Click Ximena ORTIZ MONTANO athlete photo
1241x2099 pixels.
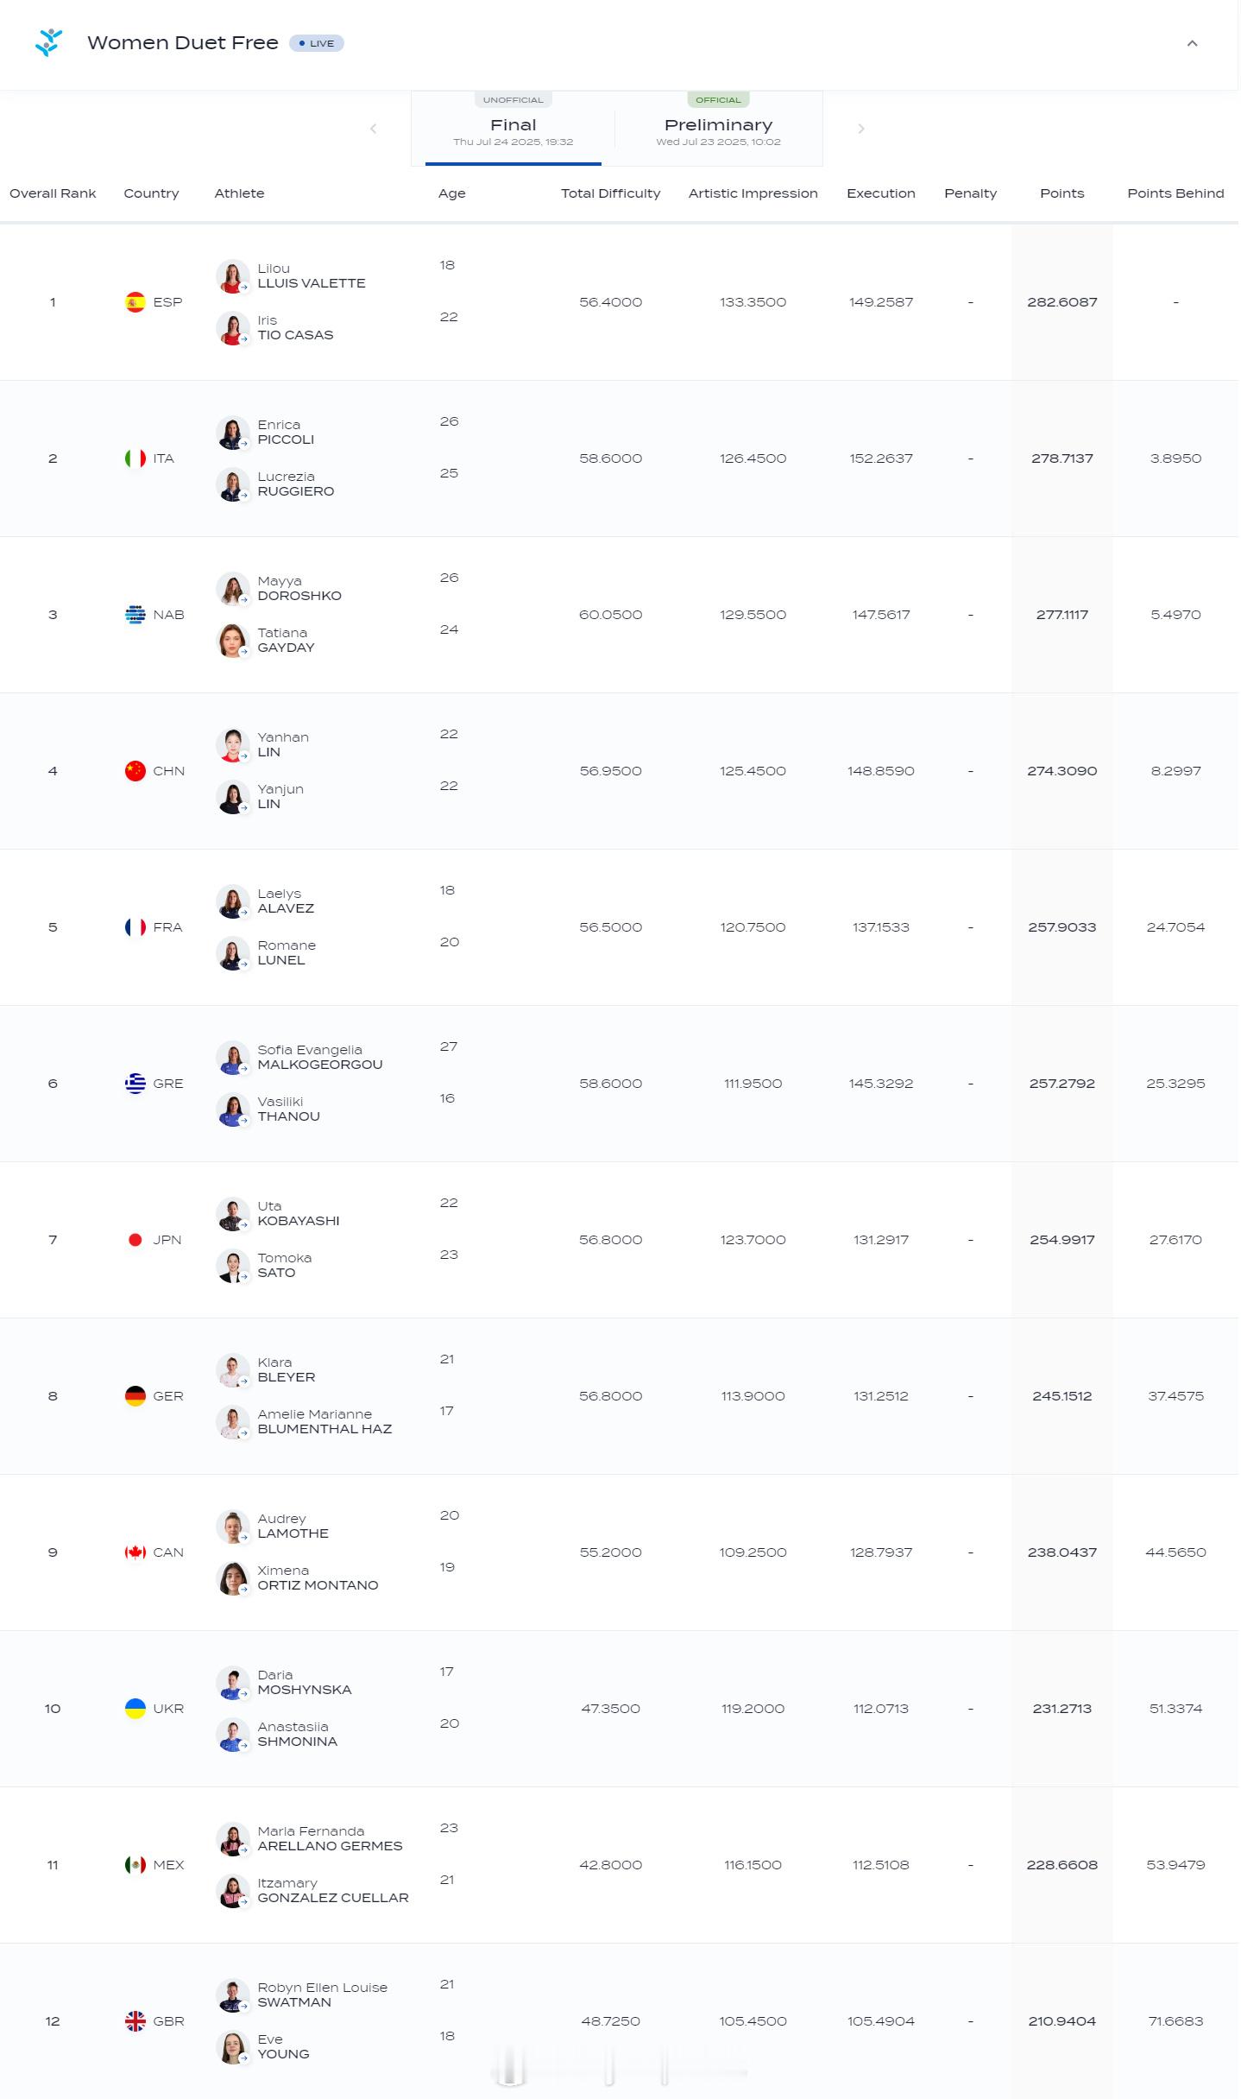[232, 1578]
